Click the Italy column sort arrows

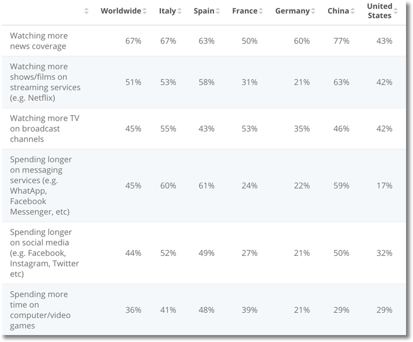179,11
